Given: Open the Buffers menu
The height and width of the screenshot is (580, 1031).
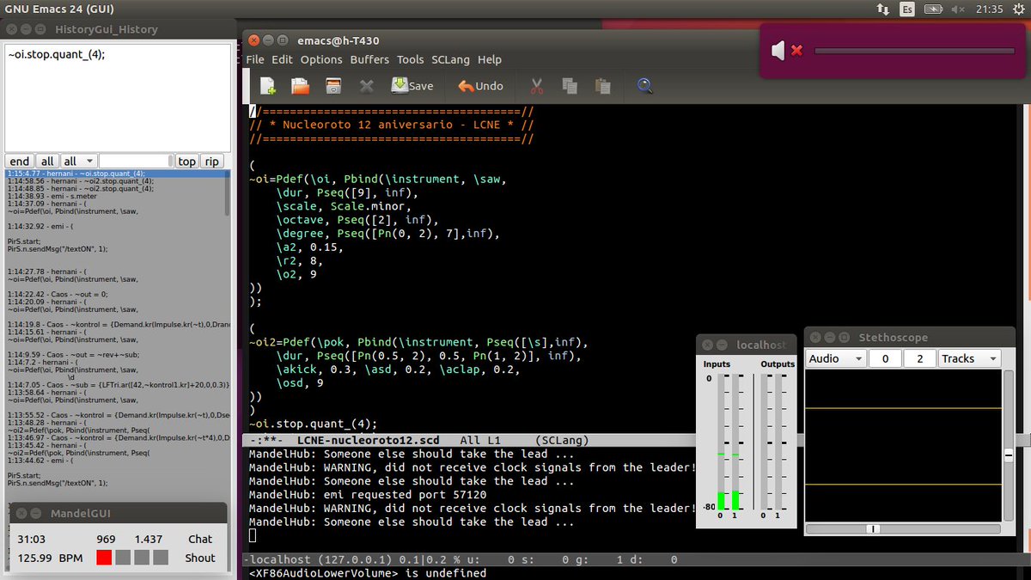Looking at the screenshot, I should (369, 59).
